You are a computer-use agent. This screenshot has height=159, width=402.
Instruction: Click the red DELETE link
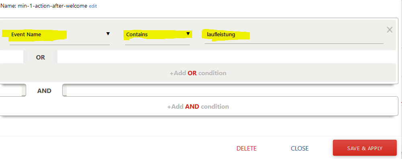pos(246,149)
